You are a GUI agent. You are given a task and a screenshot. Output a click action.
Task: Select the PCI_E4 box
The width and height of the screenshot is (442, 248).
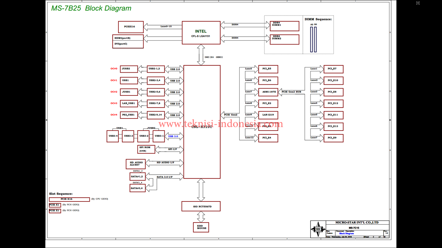pyautogui.click(x=268, y=138)
